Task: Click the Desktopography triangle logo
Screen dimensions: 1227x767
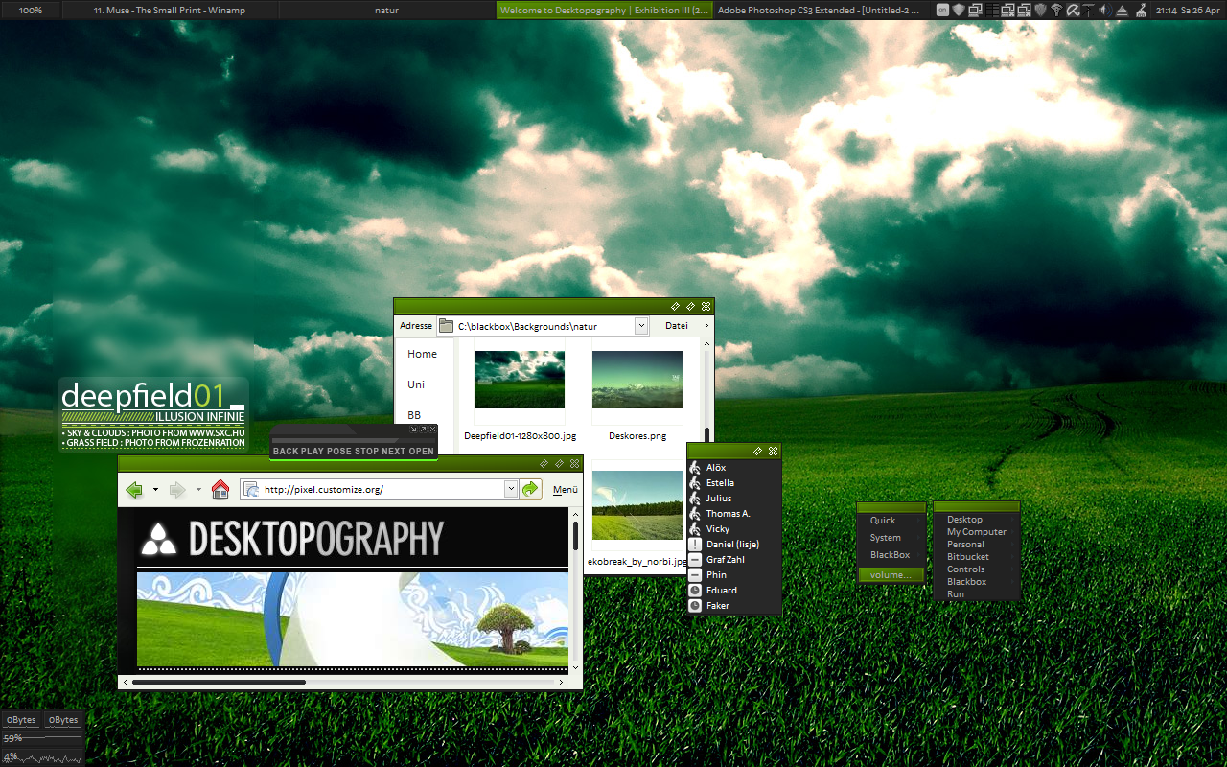Action: pyautogui.click(x=159, y=542)
